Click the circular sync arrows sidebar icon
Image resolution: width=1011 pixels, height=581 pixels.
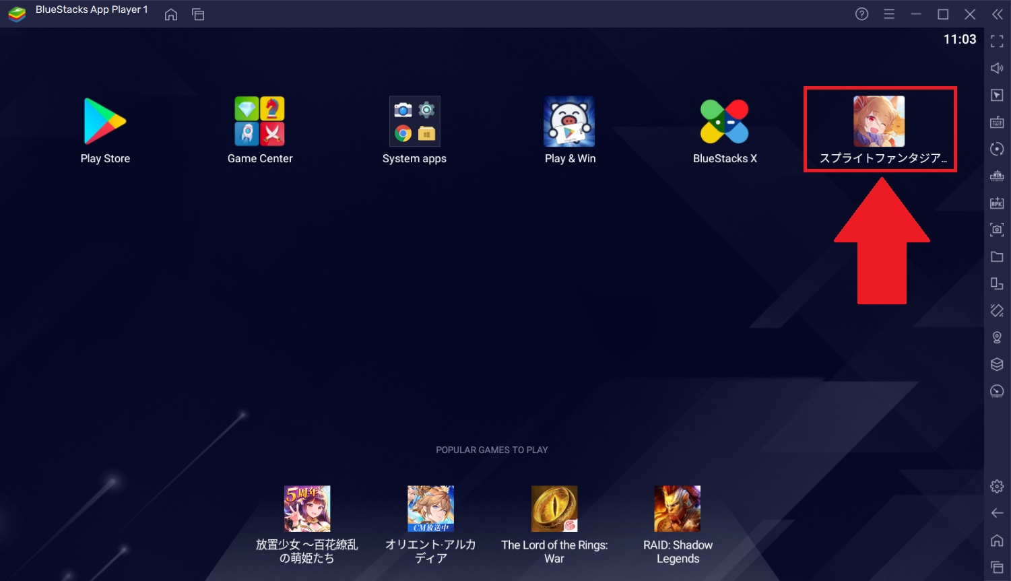tap(997, 149)
